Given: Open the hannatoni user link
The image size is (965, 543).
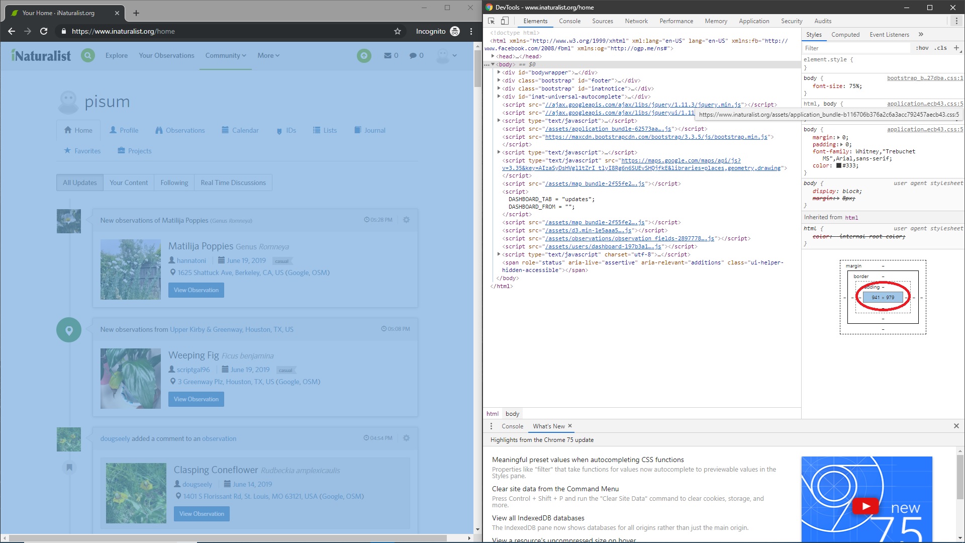Looking at the screenshot, I should [x=191, y=260].
